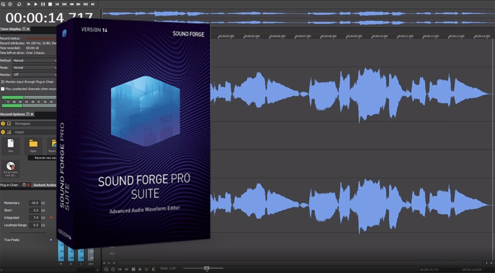Viewport: 495px width, 273px height.
Task: Stop playback with the Stop transport icon
Action: click(50, 4)
